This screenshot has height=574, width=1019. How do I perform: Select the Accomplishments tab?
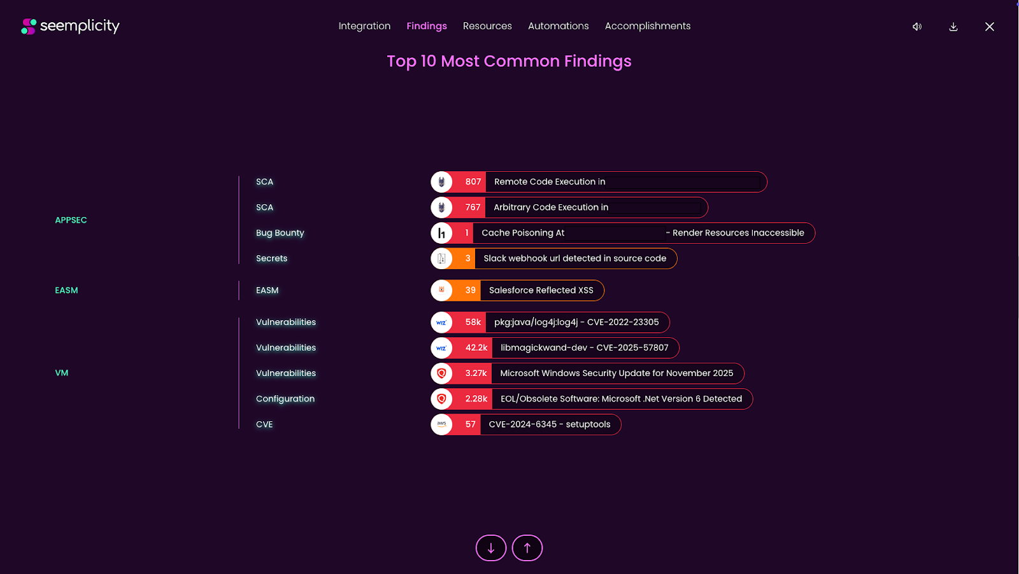[648, 26]
